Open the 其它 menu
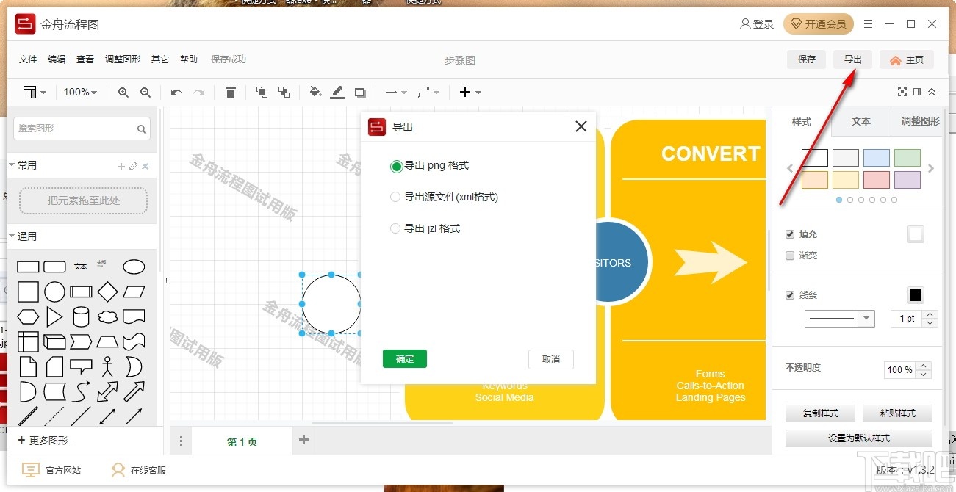The image size is (956, 492). click(x=160, y=59)
